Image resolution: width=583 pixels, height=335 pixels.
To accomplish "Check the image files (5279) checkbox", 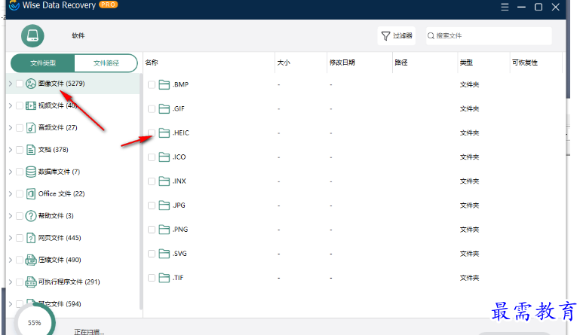I will point(20,84).
